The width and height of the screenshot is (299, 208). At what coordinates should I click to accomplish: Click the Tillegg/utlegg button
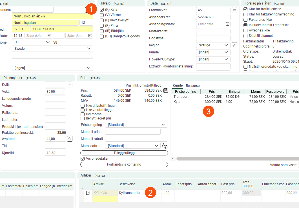pyautogui.click(x=124, y=153)
